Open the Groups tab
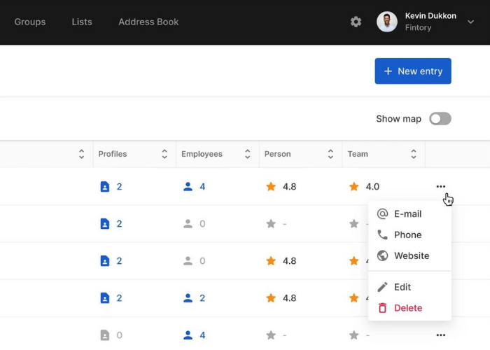This screenshot has height=350, width=490. point(30,22)
